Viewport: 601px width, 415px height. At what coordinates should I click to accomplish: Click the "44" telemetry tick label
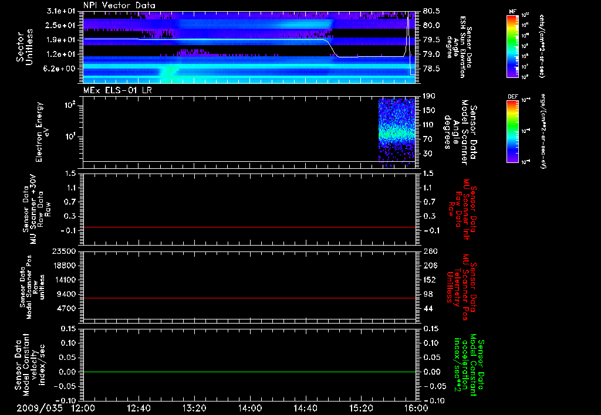(x=428, y=308)
